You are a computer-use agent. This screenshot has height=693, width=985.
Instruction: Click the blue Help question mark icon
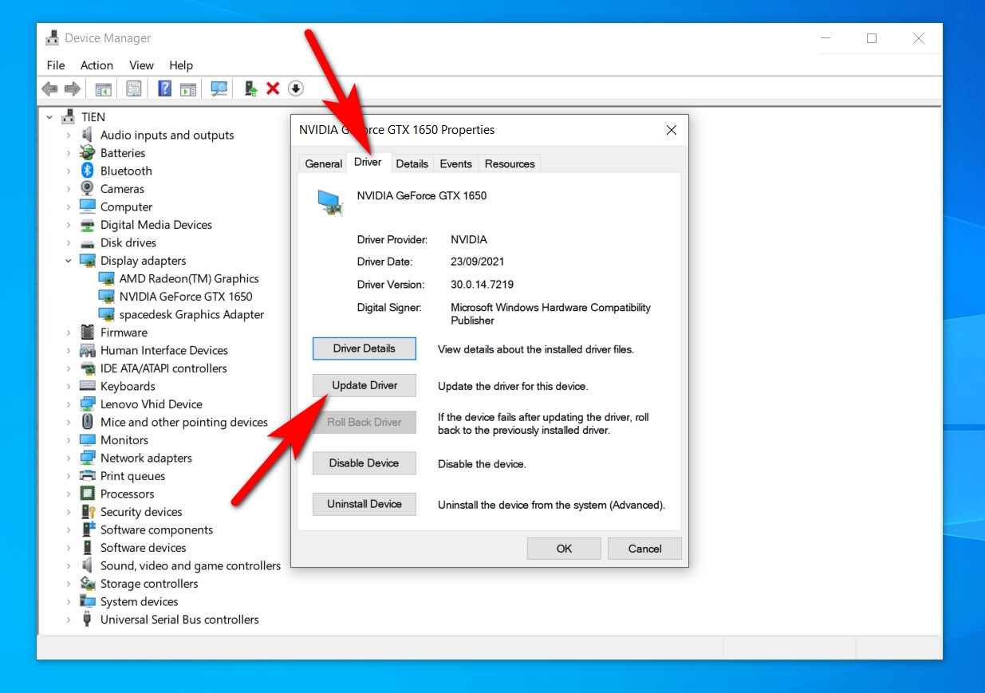[164, 89]
